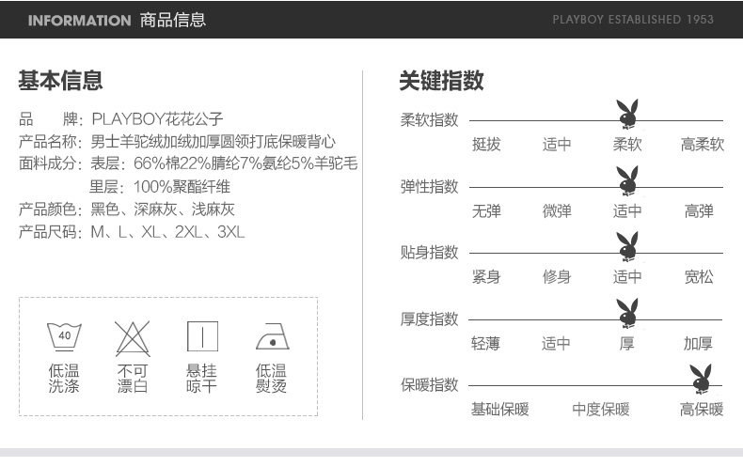This screenshot has width=743, height=466.
Task: Click 中度保暖 on warmth scale
Action: tap(601, 410)
